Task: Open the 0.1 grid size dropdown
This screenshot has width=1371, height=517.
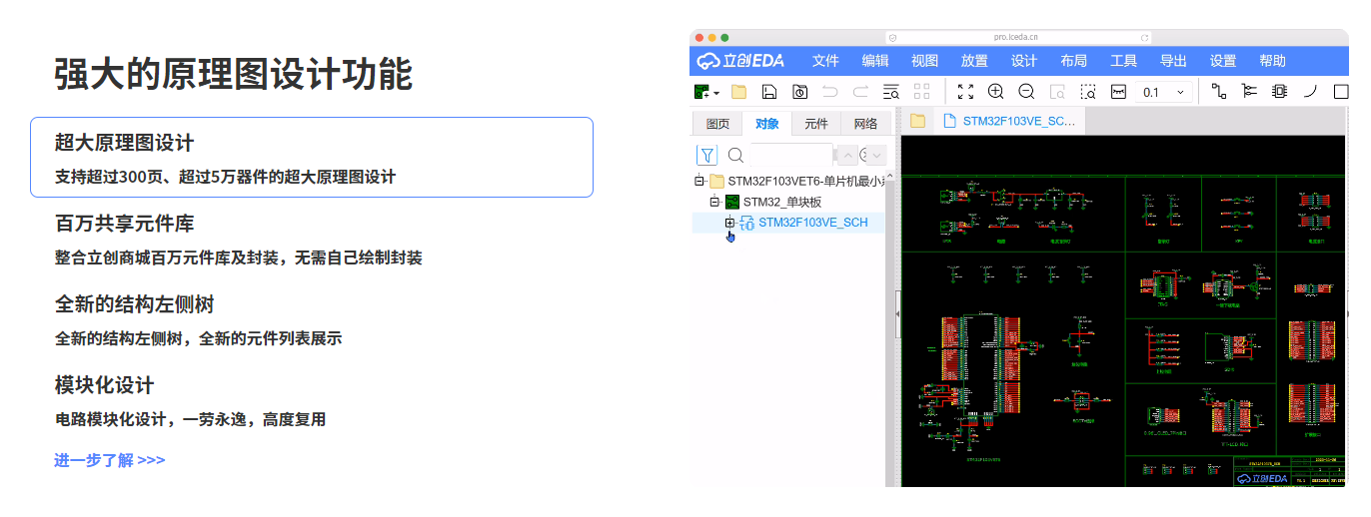Action: (1164, 92)
